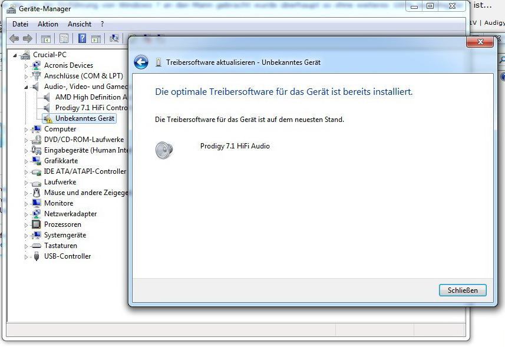Click the Audio-, Video- und Gamecontroller speaker icon
This screenshot has height=347, width=505.
pos(36,87)
